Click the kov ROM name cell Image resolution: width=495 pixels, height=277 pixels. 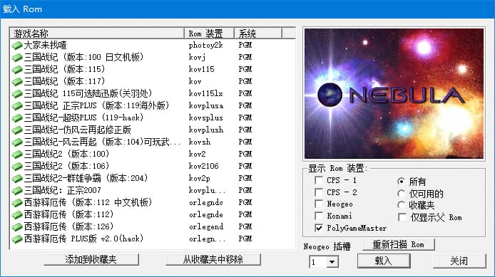(195, 82)
